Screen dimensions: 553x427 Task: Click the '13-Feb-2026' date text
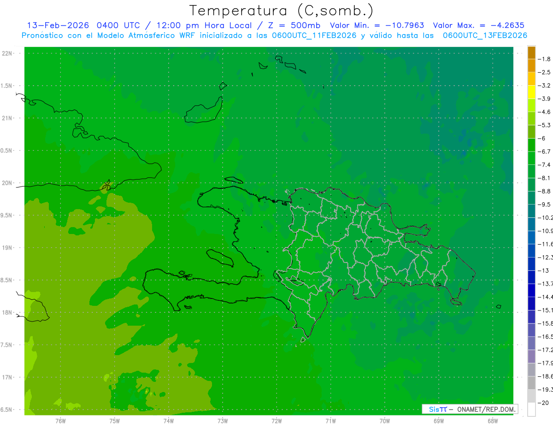[x=58, y=25]
